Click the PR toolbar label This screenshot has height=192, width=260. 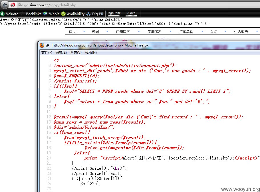click(x=101, y=14)
